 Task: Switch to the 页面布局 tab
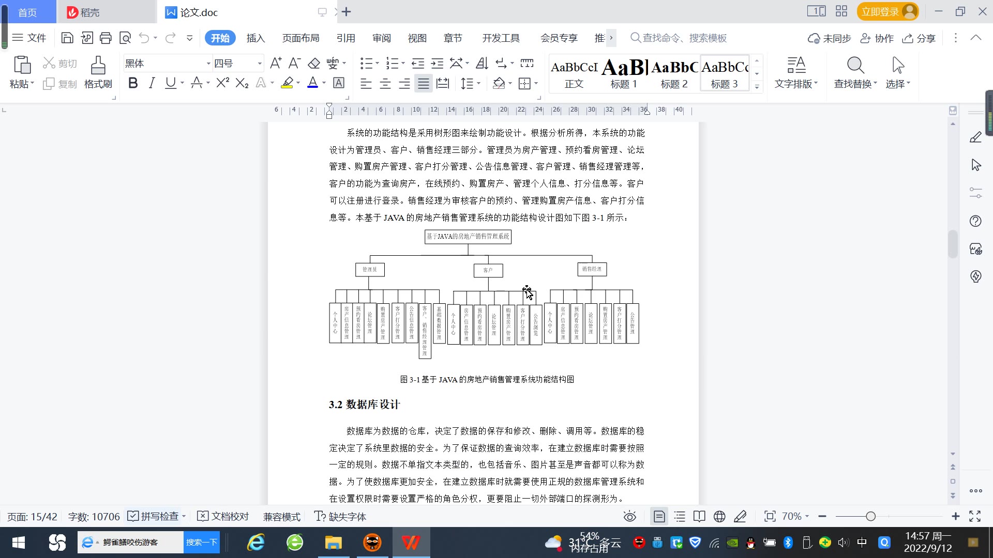click(300, 38)
